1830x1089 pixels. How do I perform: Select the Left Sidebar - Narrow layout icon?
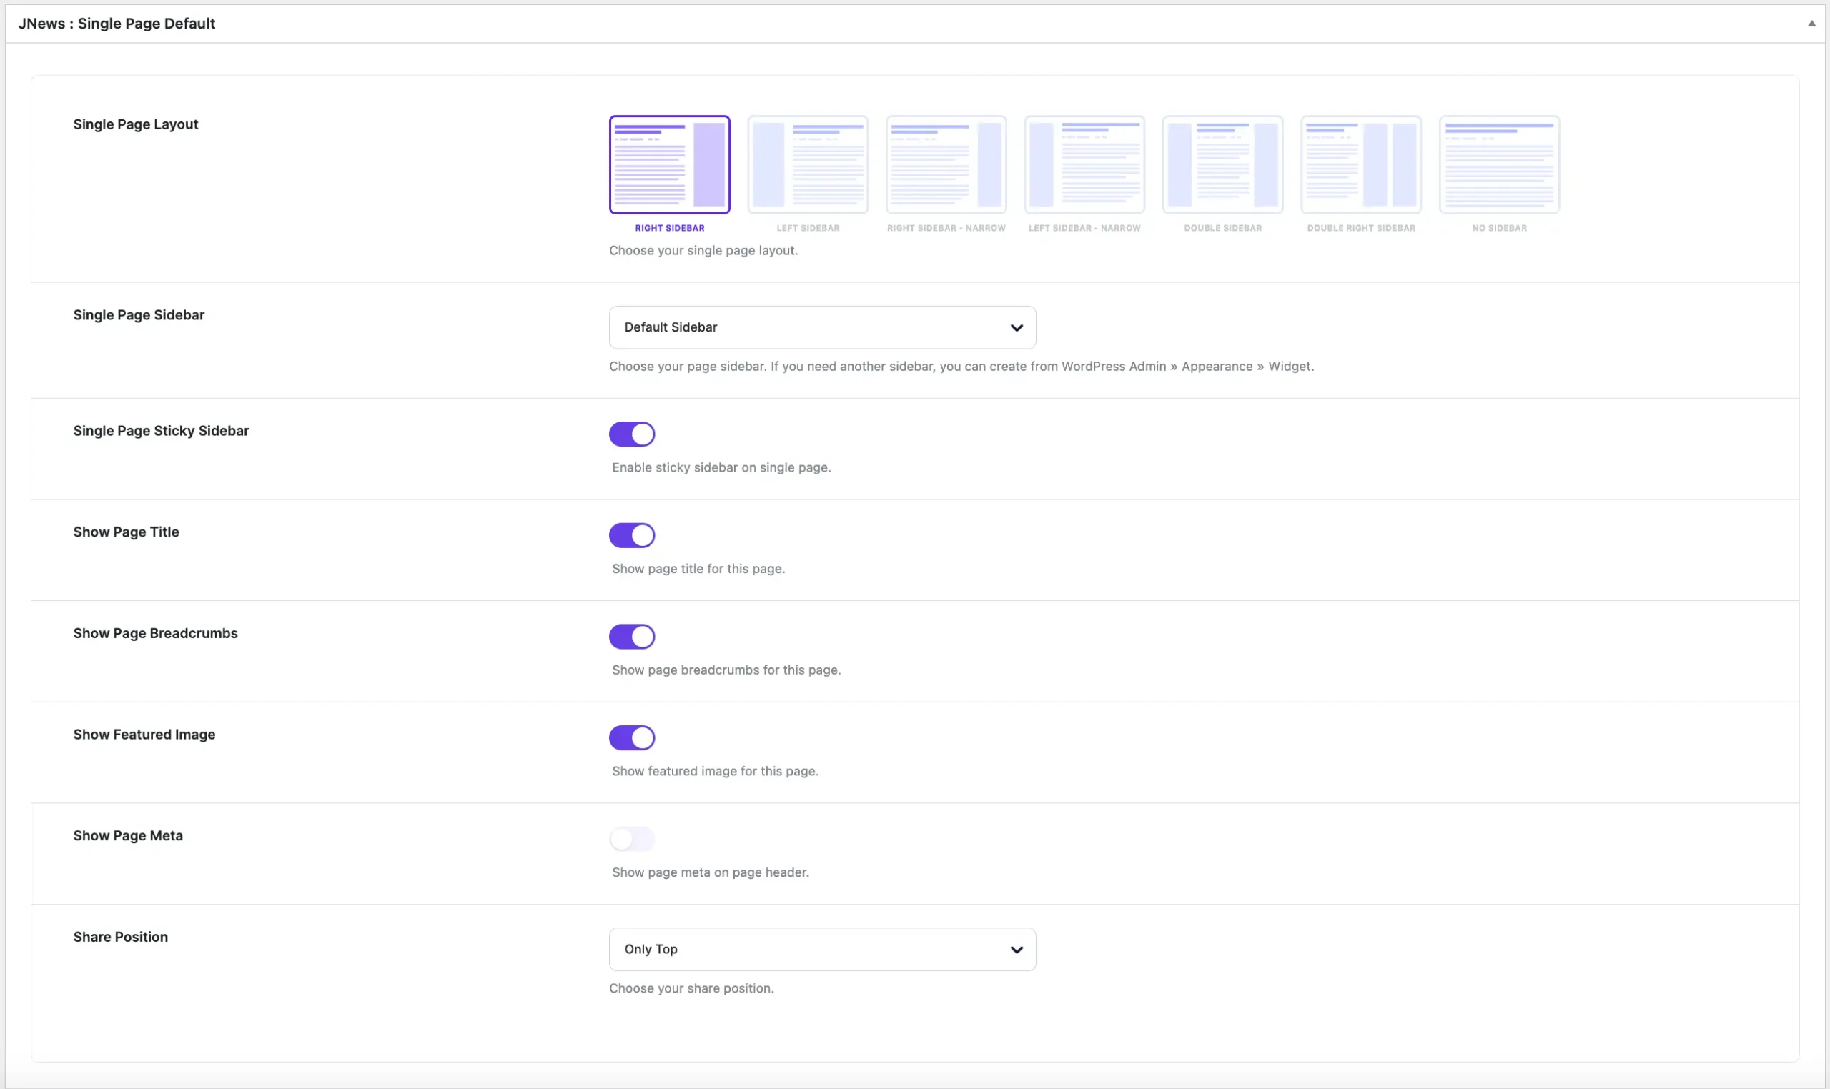1084,164
